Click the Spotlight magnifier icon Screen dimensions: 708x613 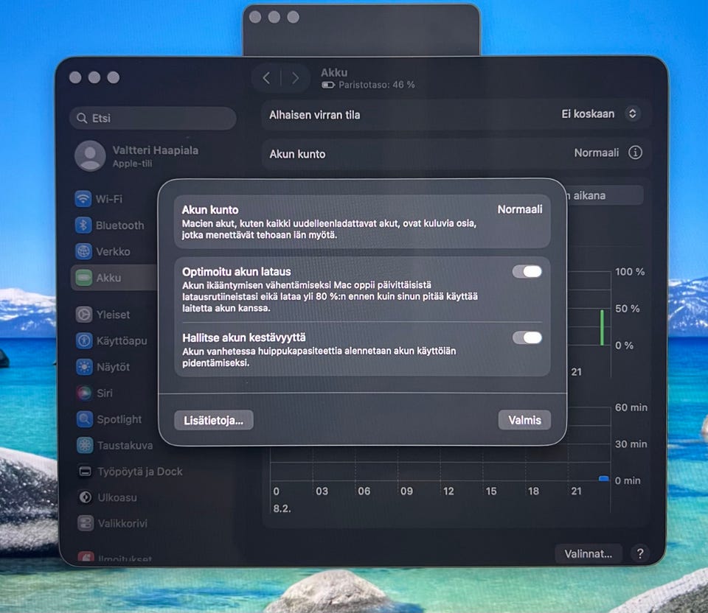[x=85, y=419]
